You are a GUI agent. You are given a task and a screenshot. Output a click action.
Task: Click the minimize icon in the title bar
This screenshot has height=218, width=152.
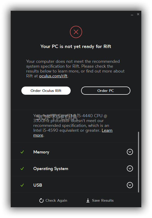tap(132, 15)
